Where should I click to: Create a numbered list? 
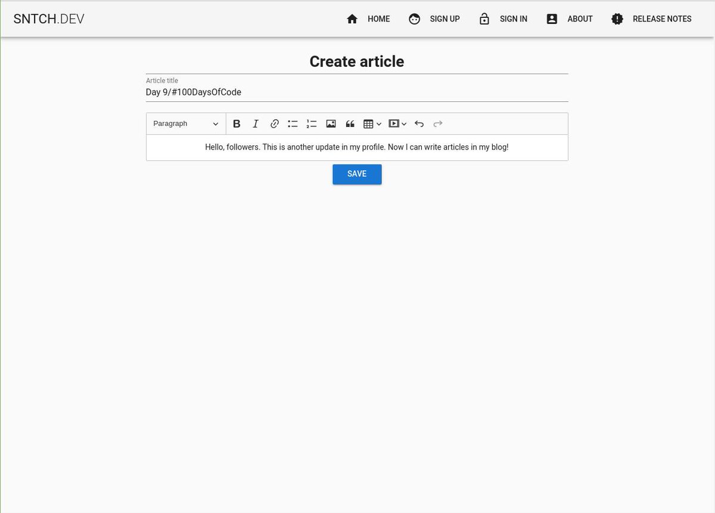point(312,124)
